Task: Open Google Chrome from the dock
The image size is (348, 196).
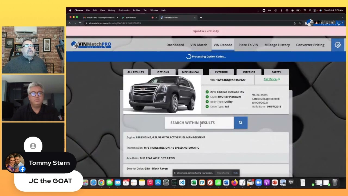Action: coord(101,182)
